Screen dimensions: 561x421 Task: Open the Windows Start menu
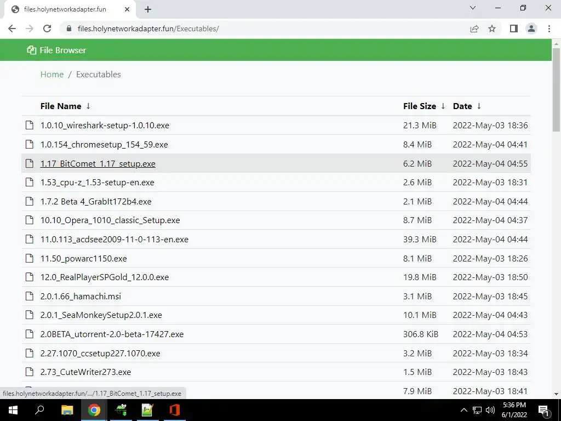tap(13, 410)
